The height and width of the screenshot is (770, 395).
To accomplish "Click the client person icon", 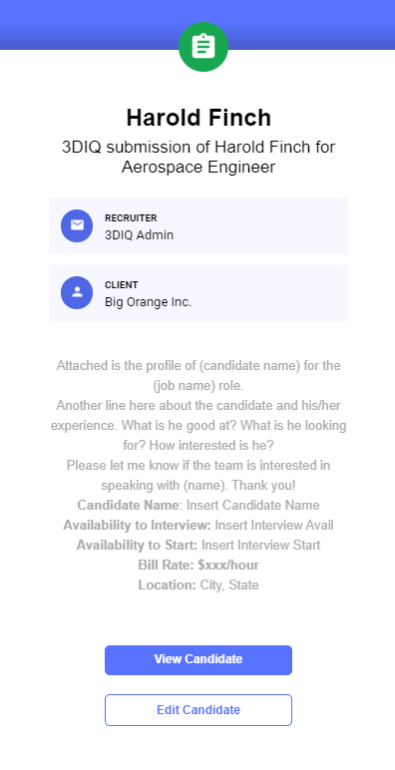I will point(77,292).
